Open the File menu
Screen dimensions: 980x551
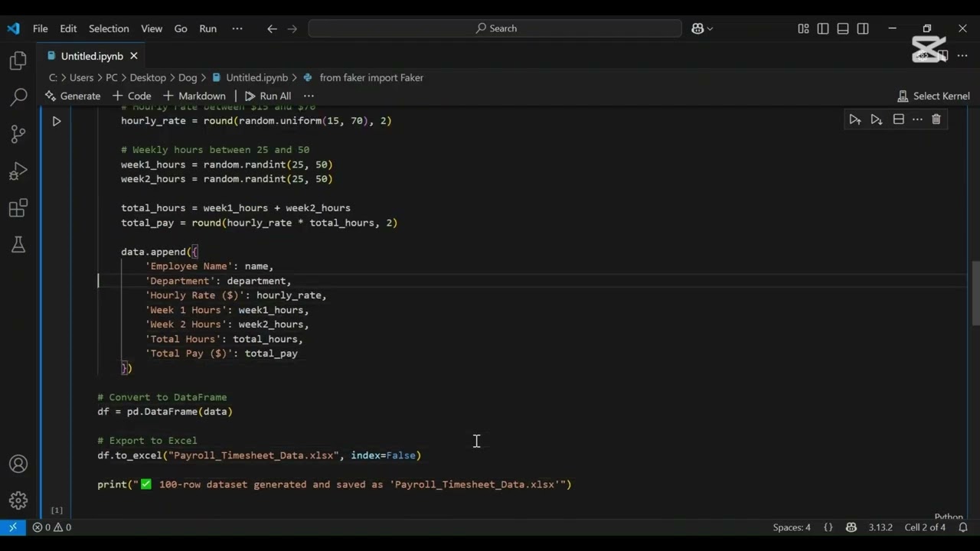(40, 28)
